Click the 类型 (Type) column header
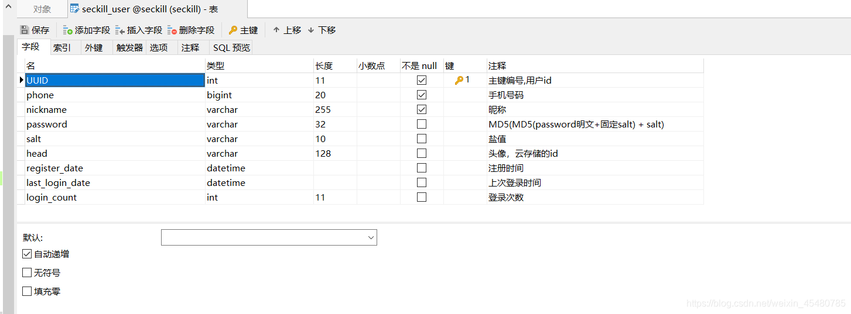 259,65
